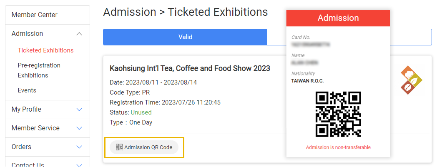
Task: Click the Admission is non-transferable notice
Action: (338, 147)
